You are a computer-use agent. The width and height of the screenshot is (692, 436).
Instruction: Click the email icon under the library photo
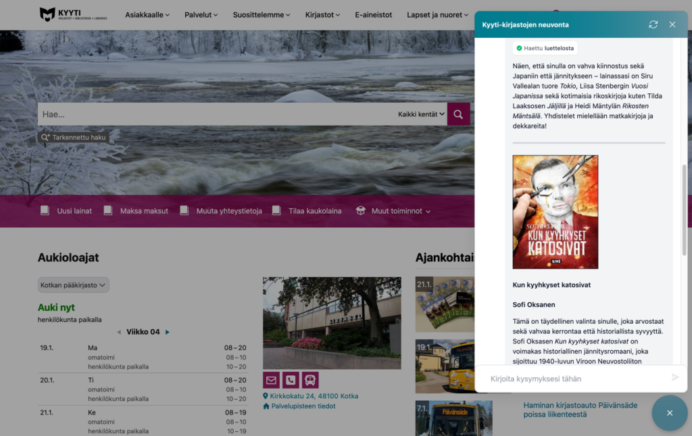[271, 380]
